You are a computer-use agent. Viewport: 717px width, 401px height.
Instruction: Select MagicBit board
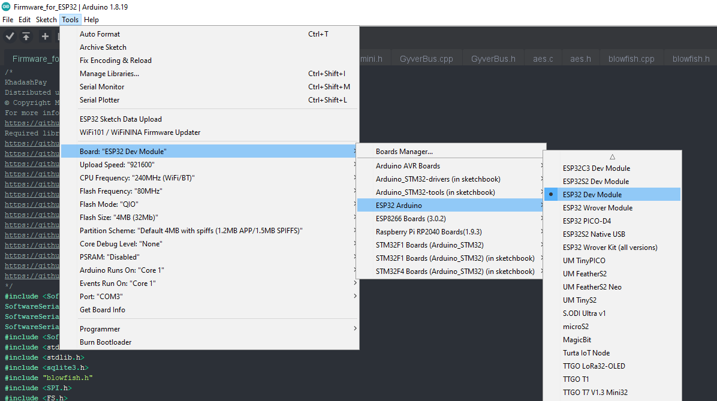point(612,340)
